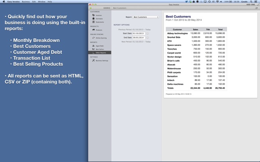The height and width of the screenshot is (162, 260).
Task: Open the Notification Center icon
Action: coord(256,2)
